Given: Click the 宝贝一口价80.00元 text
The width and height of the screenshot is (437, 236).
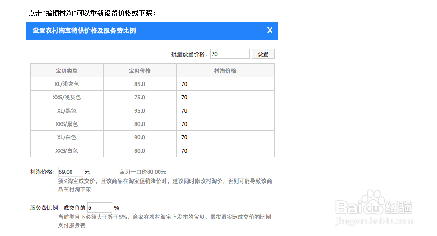Looking at the screenshot, I should tap(143, 172).
